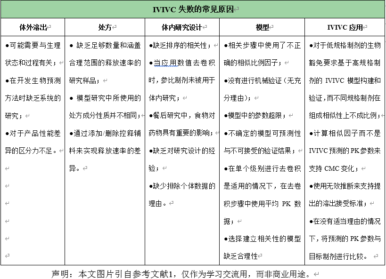Click the bullet "对于产品性能差" line
The image size is (386, 279).
click(33, 134)
